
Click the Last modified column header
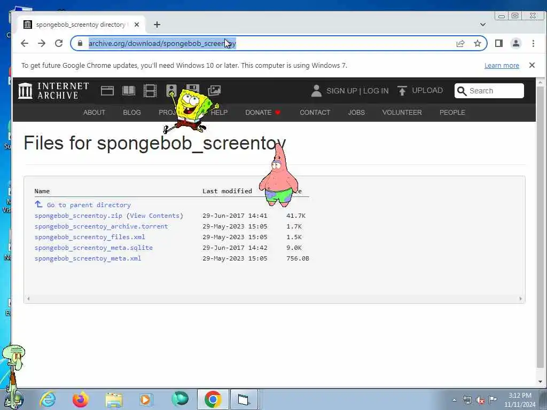[x=227, y=191]
